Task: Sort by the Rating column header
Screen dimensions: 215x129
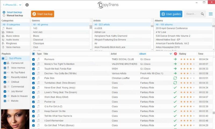Action: click(183, 54)
